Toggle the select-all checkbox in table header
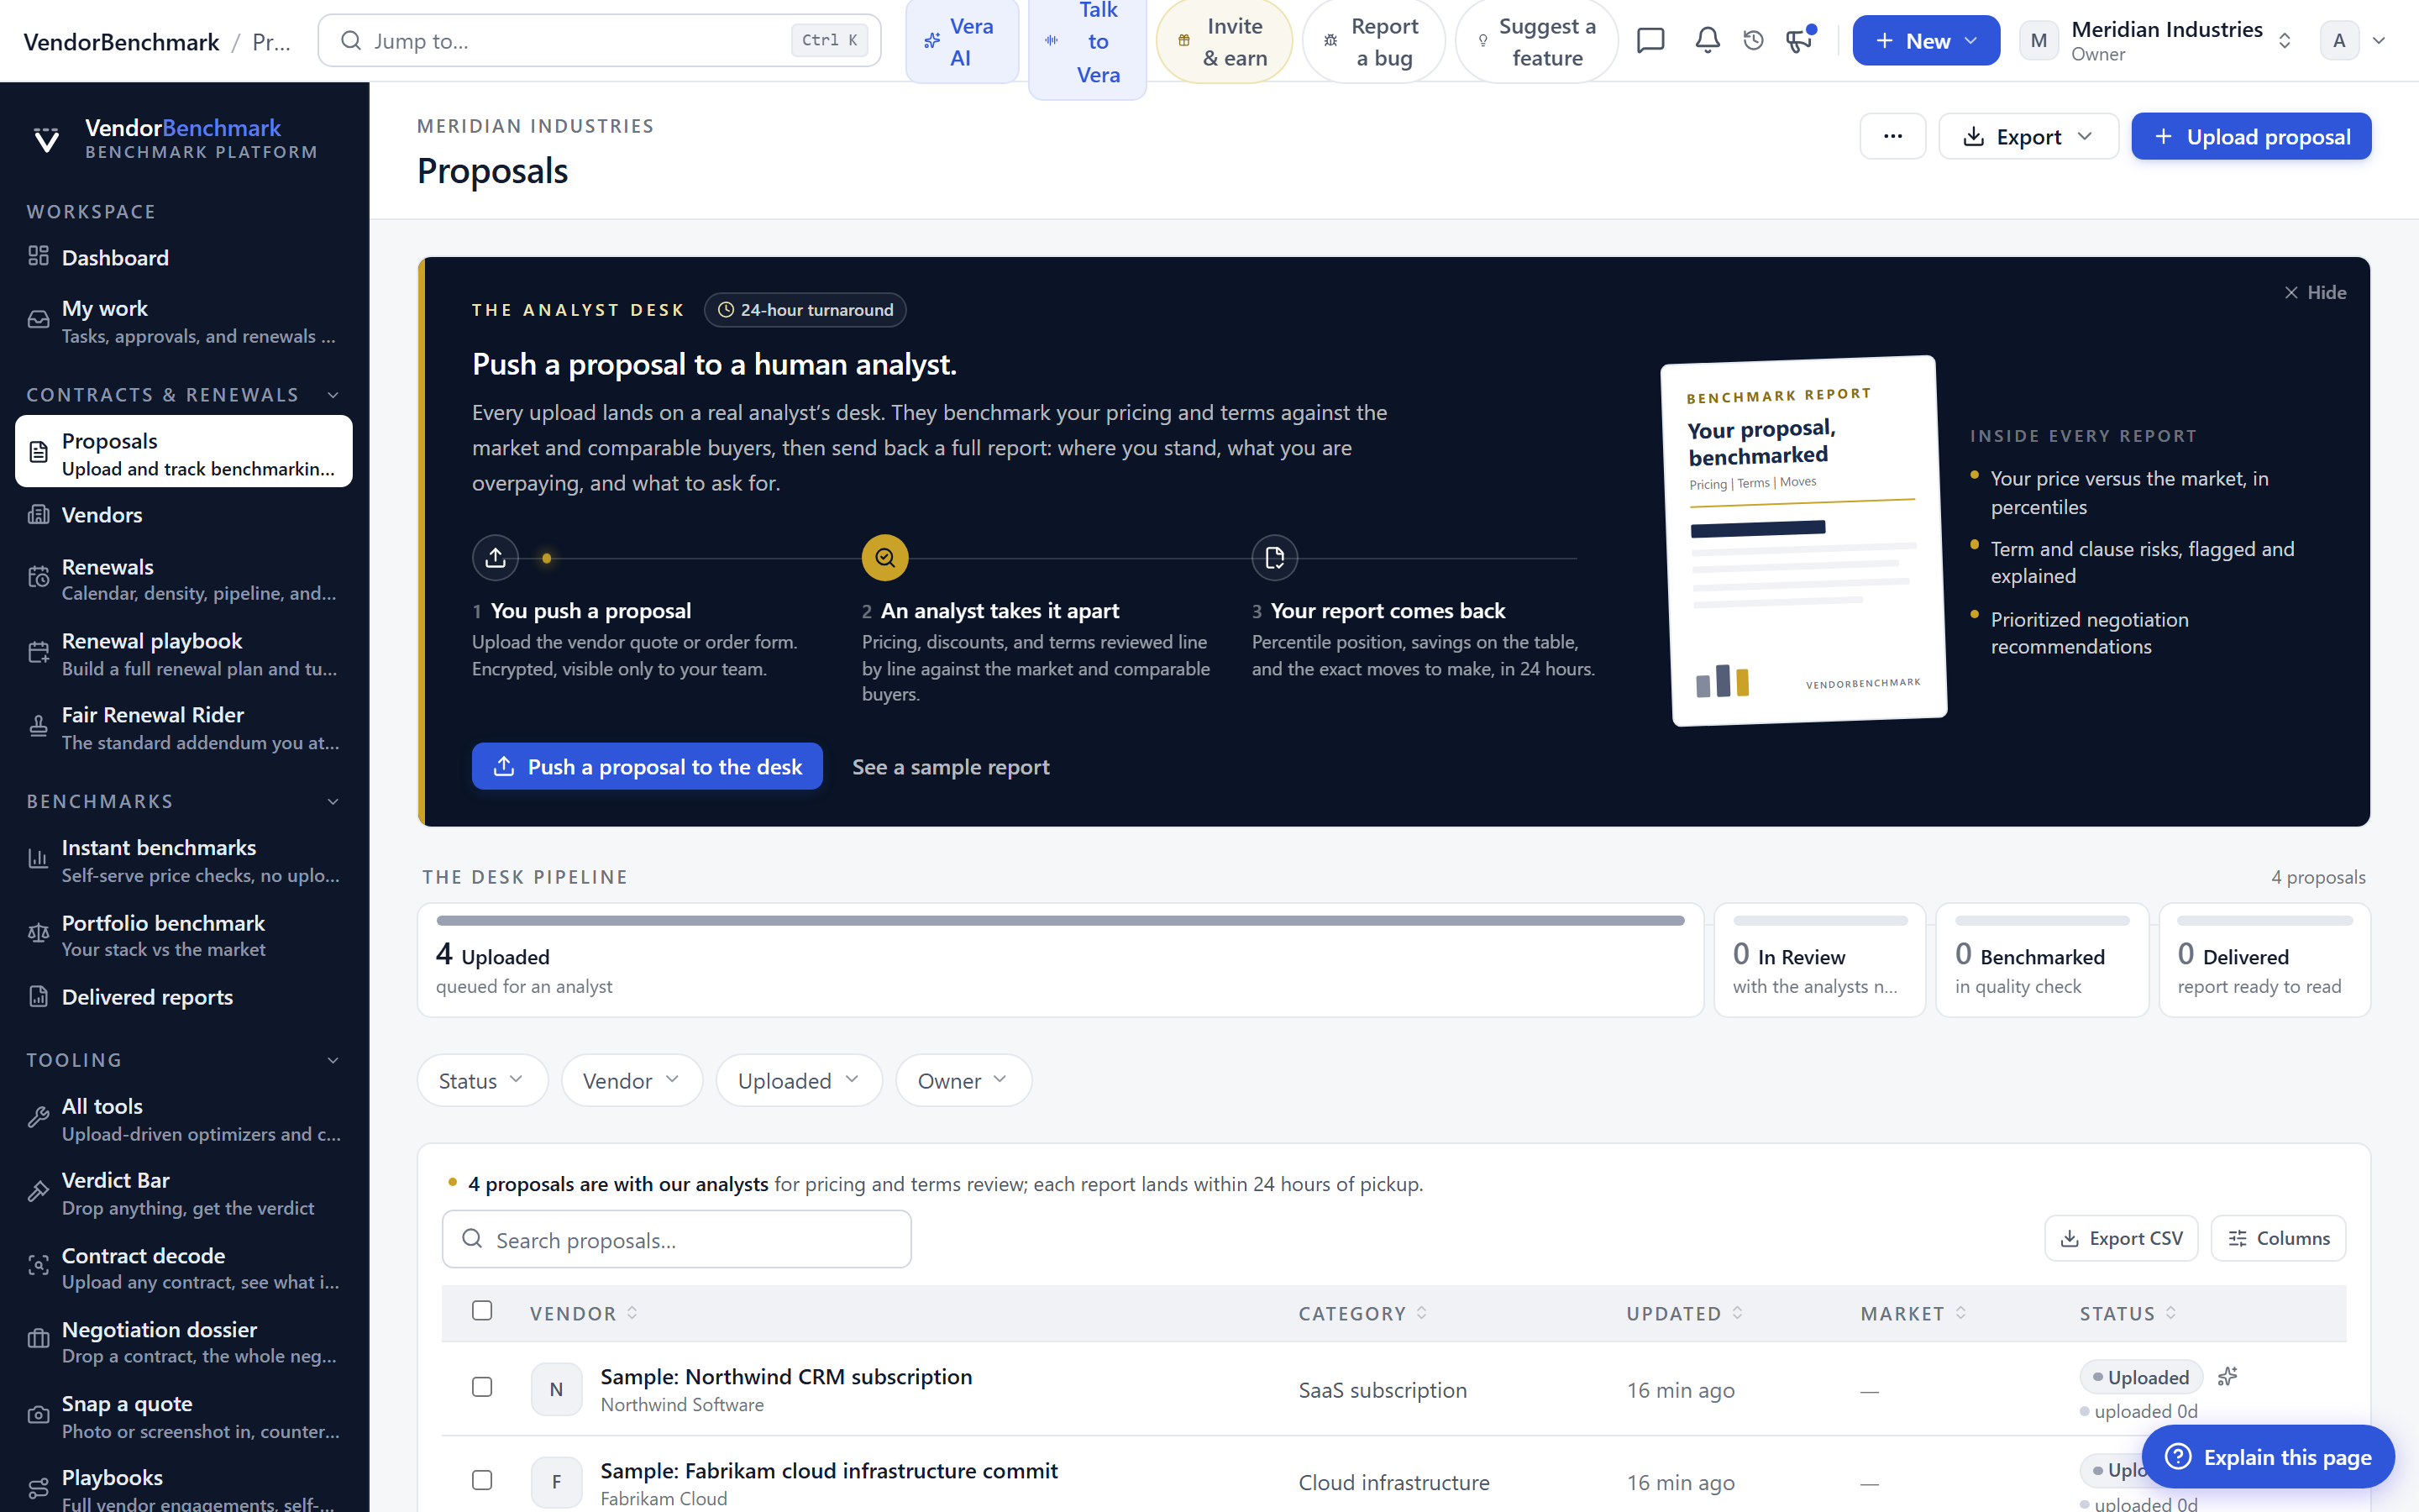This screenshot has height=1512, width=2419. point(482,1311)
